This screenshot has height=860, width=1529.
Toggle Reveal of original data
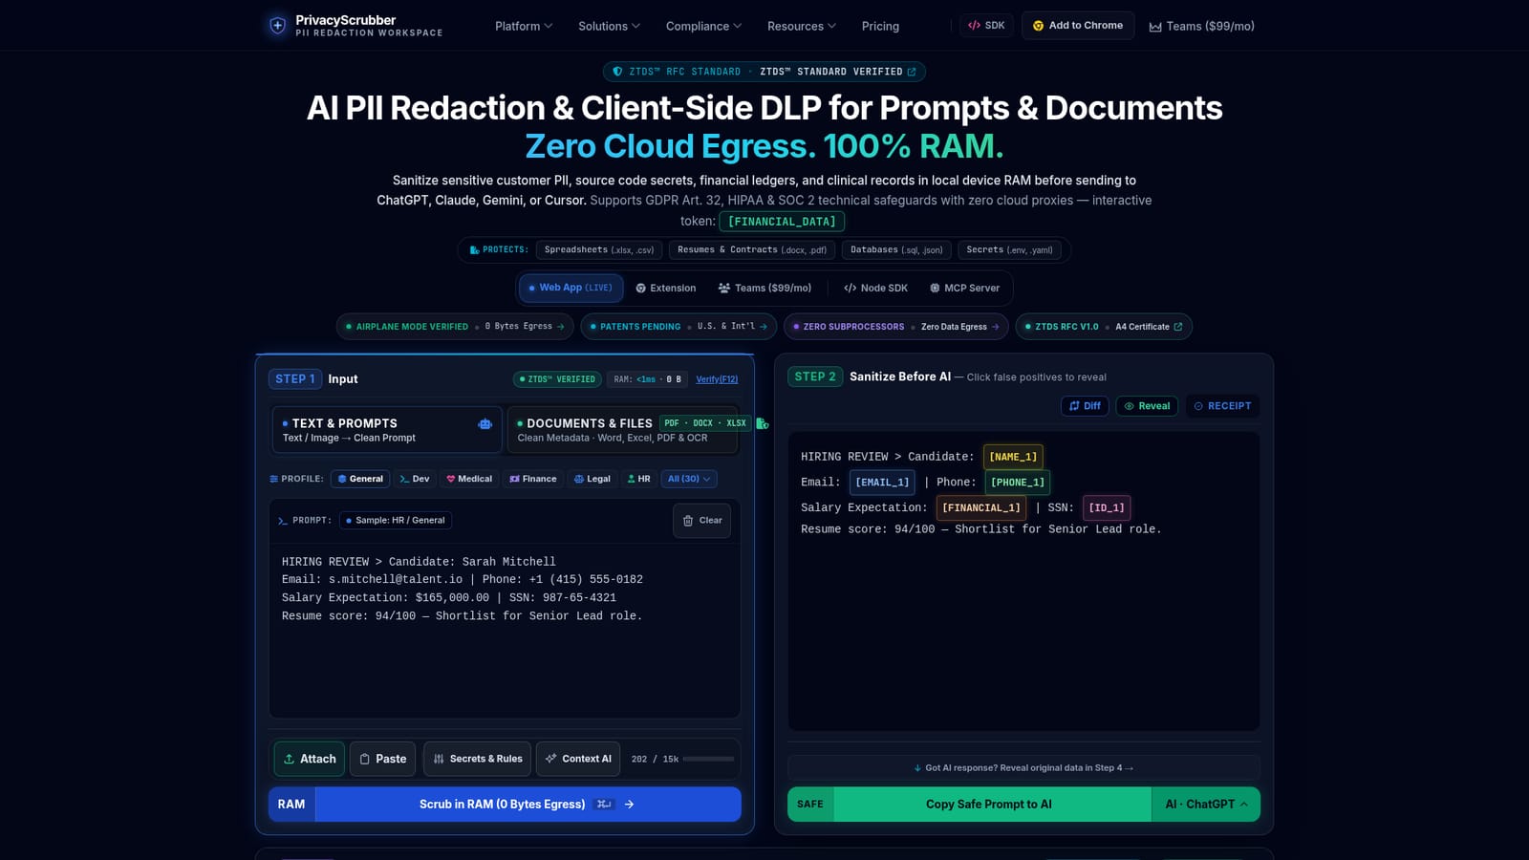point(1147,406)
